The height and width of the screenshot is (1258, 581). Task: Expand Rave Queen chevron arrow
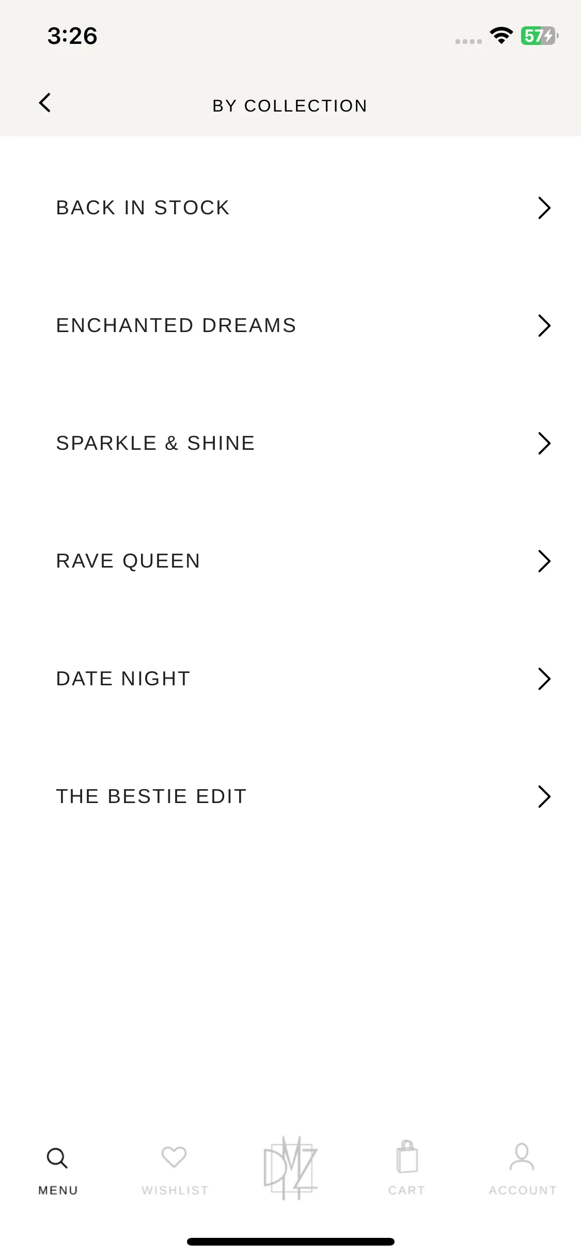pos(544,561)
